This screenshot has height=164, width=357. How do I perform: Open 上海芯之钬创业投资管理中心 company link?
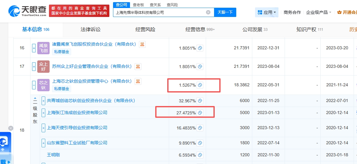tap(92, 81)
